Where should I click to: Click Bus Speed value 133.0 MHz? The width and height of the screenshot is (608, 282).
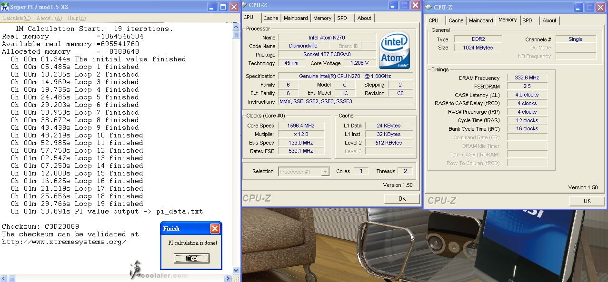tap(300, 143)
